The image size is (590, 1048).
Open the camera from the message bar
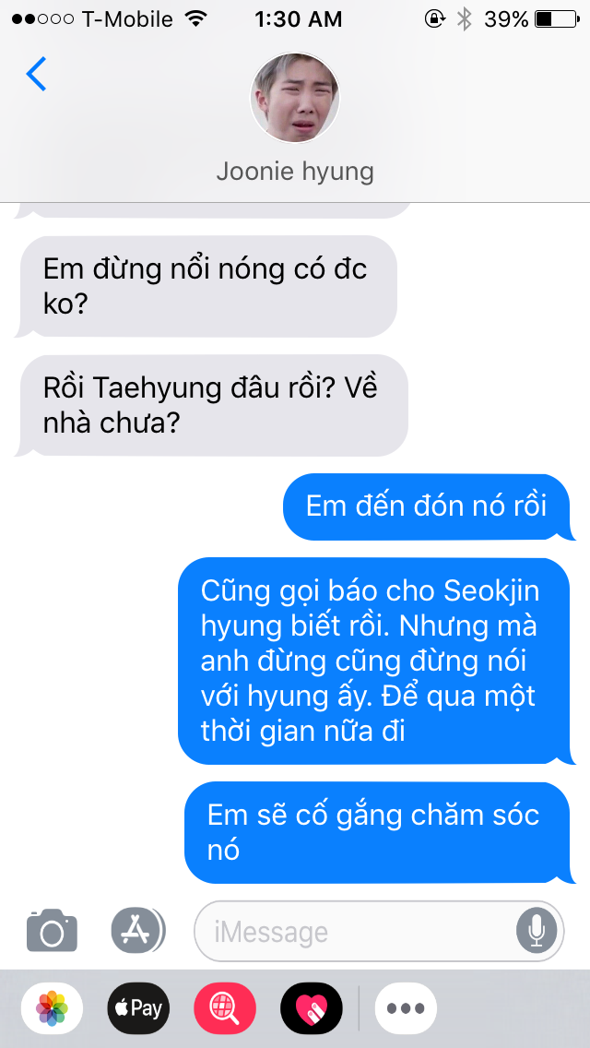click(x=53, y=930)
